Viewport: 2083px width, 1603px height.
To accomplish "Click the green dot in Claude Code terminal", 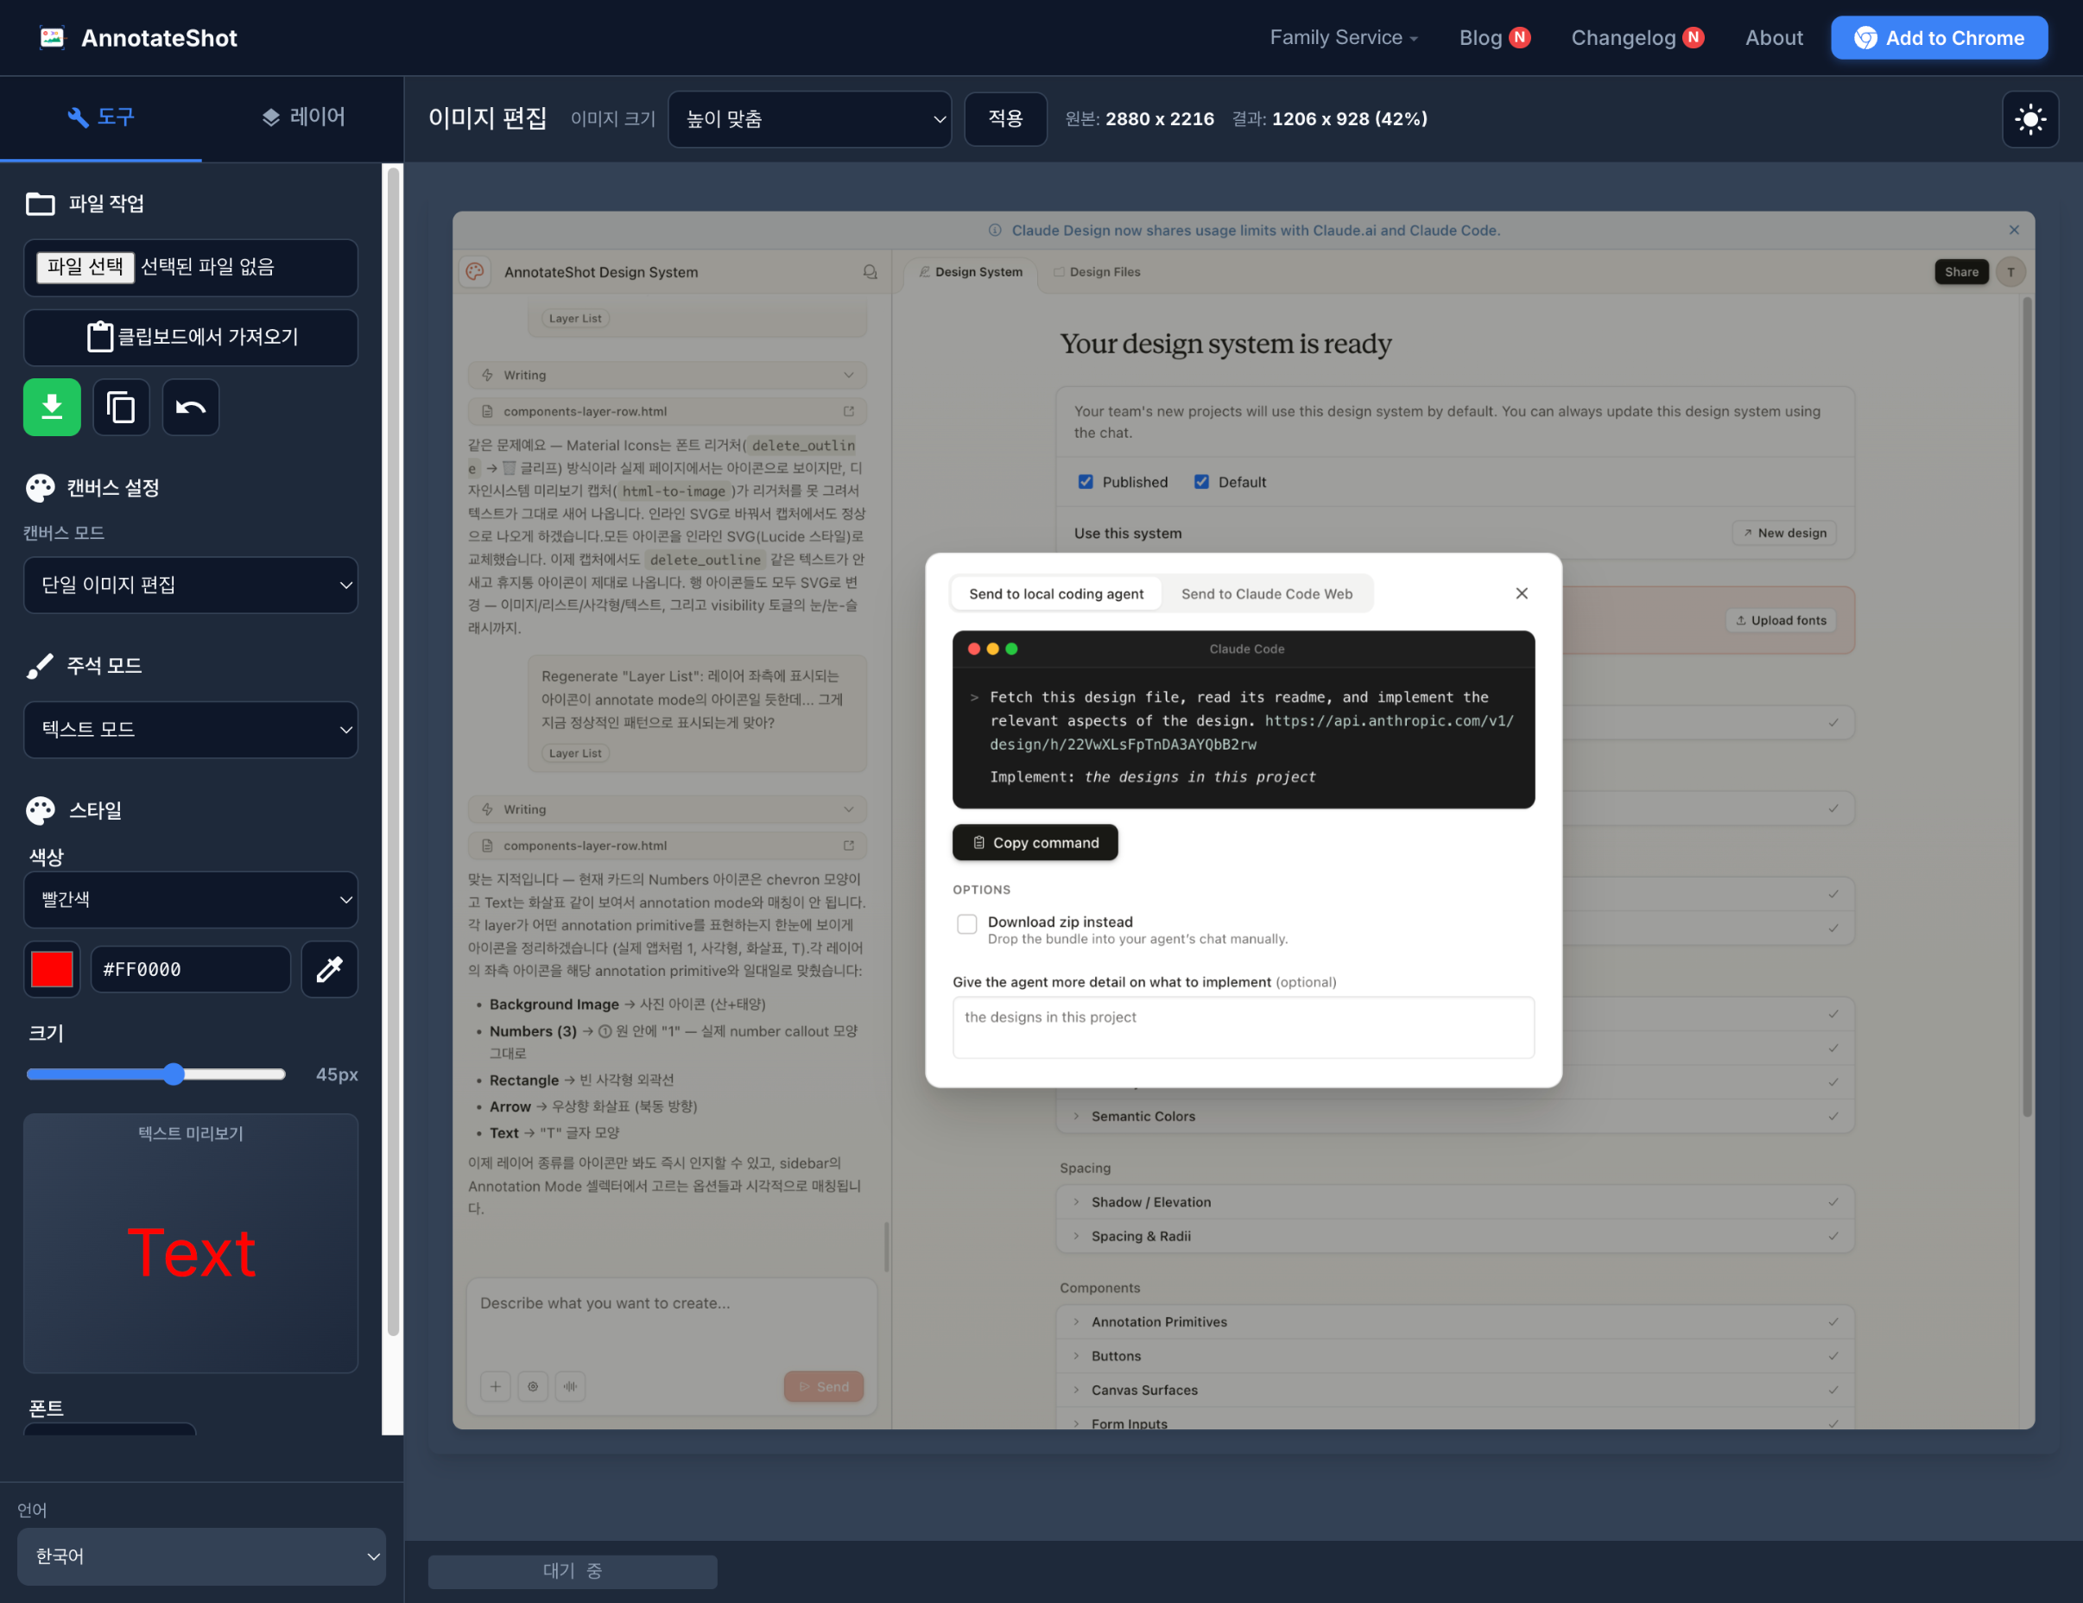I will tap(1011, 649).
